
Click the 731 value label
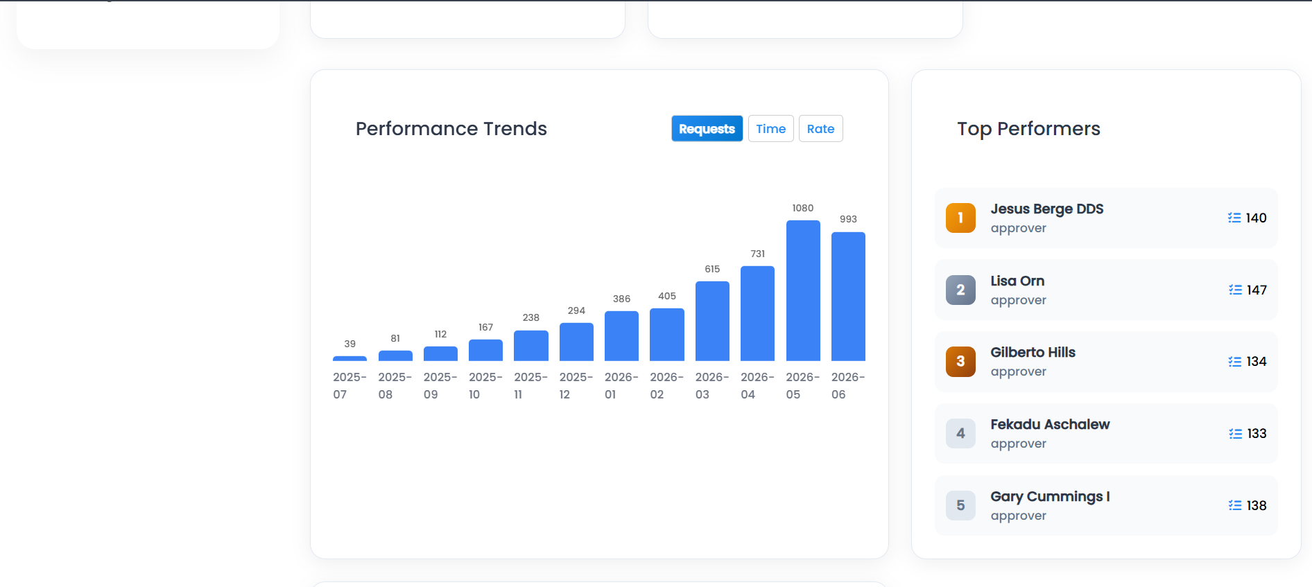pyautogui.click(x=758, y=254)
